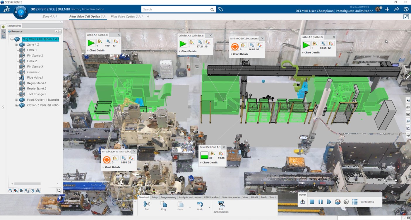This screenshot has width=411, height=220.
Task: Open the Player settings gear
Action: point(346,202)
